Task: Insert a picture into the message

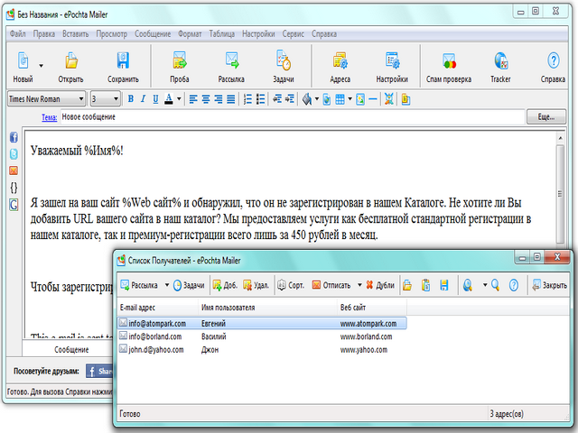Action: pyautogui.click(x=360, y=98)
